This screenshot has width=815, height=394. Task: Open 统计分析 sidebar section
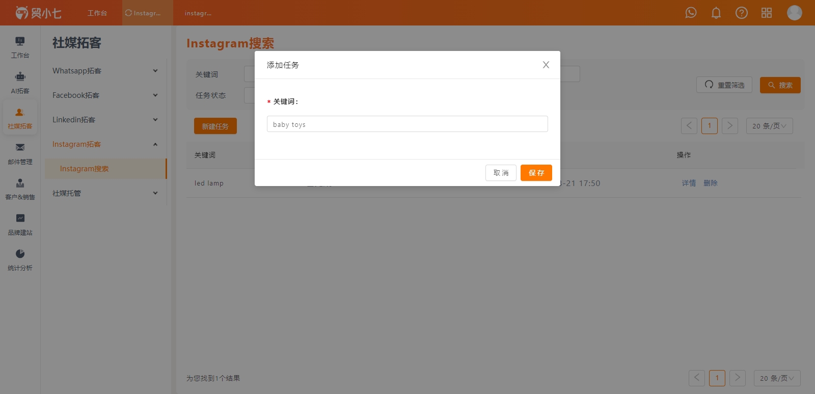click(x=20, y=260)
